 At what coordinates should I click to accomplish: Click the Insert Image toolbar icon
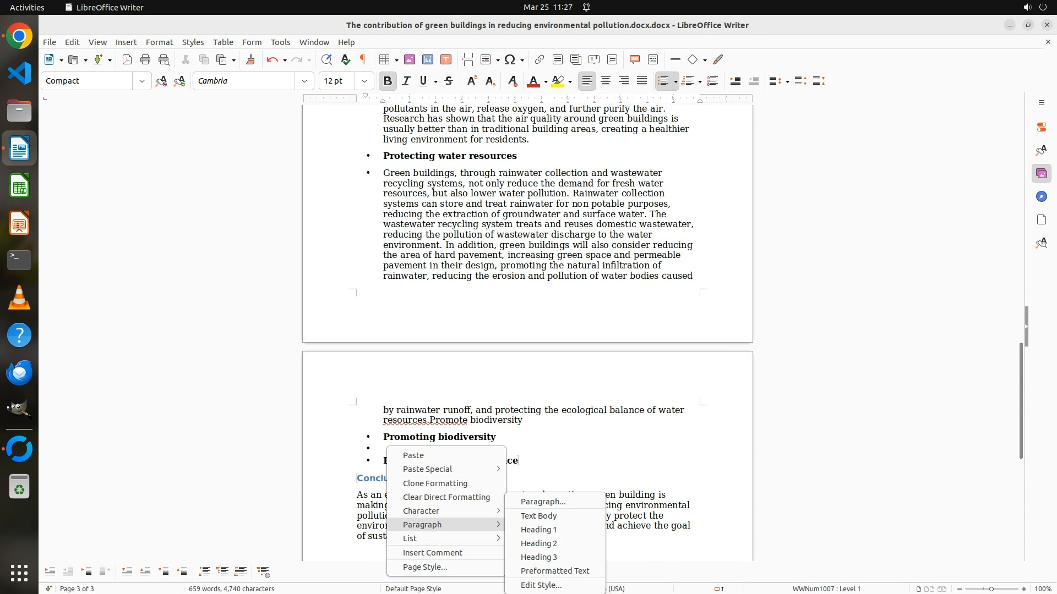tap(410, 60)
